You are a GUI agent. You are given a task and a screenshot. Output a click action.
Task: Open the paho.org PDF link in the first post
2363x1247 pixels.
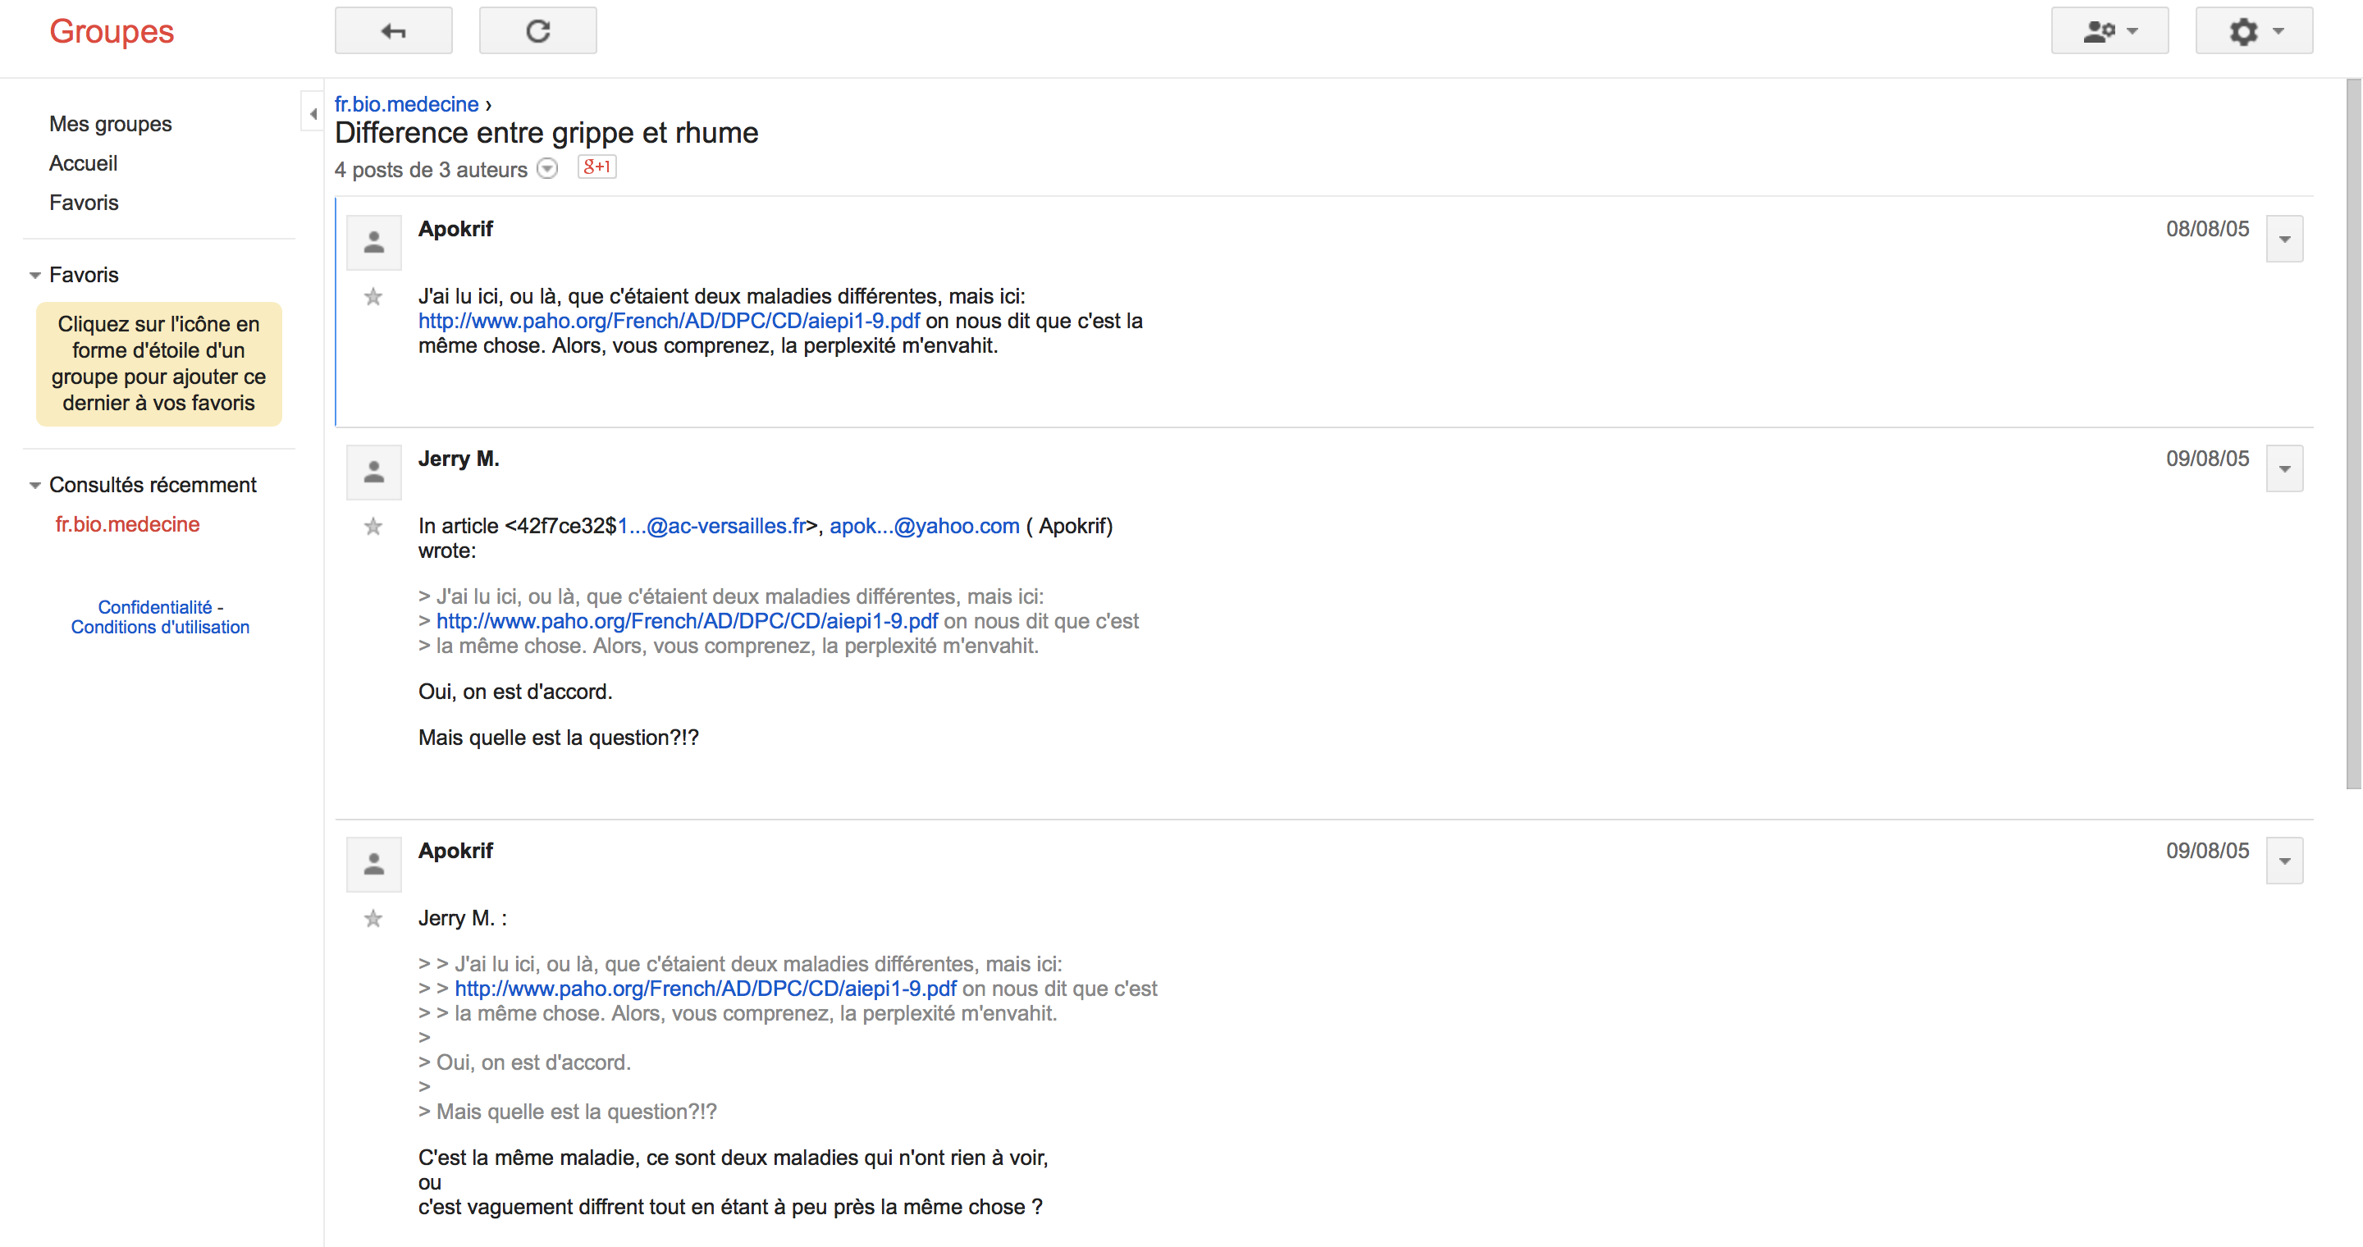[669, 321]
